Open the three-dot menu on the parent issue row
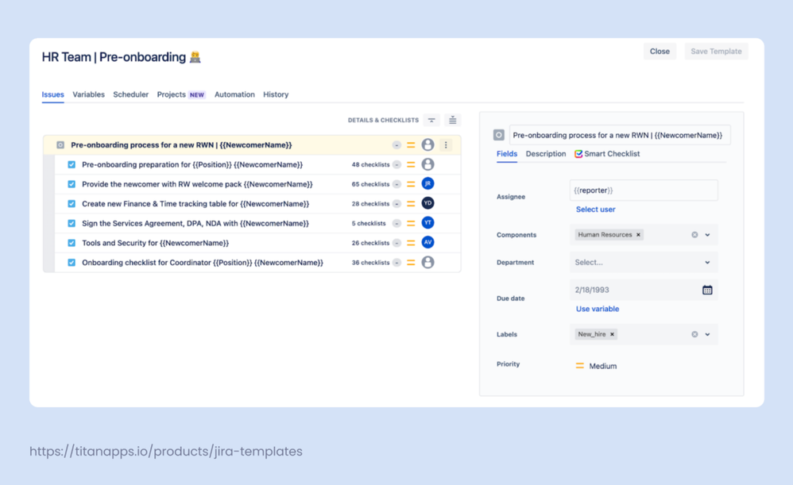 point(446,145)
